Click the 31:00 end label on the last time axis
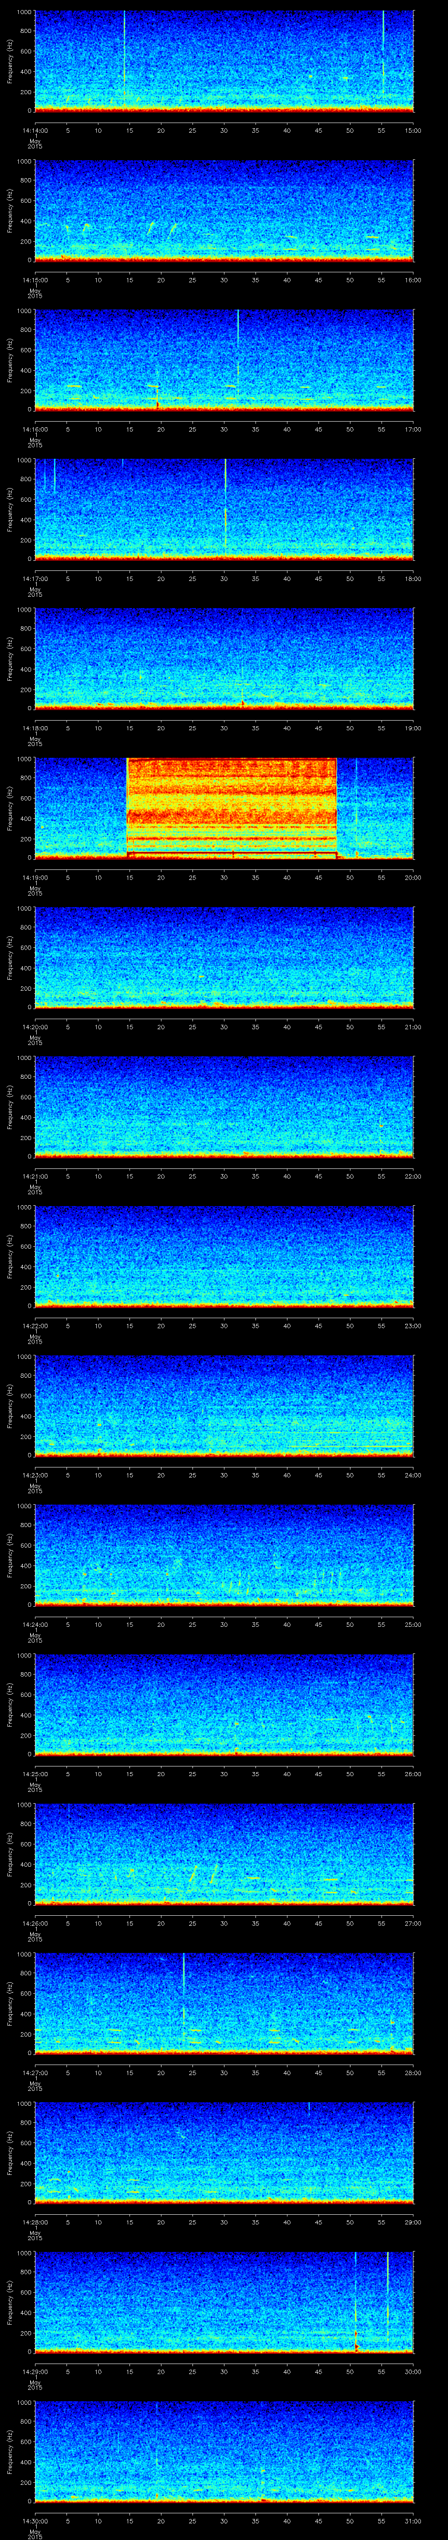Image resolution: width=448 pixels, height=2540 pixels. (413, 2521)
